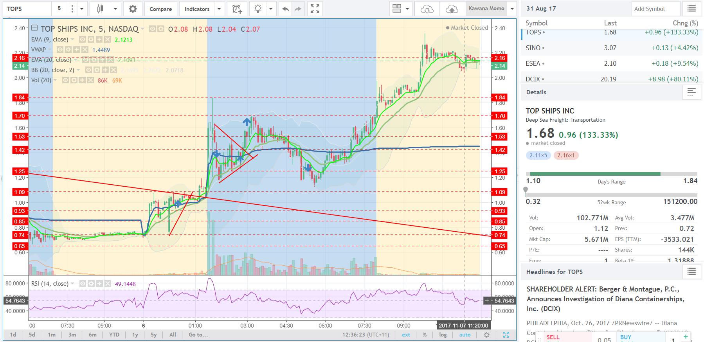Open the TOP SHIPS INC series settings gear
704x342 pixels.
(161, 29)
